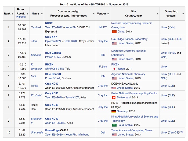Click the US flag in Trinity row
Image resolution: width=188 pixels, height=141 pixels.
coord(114,88)
